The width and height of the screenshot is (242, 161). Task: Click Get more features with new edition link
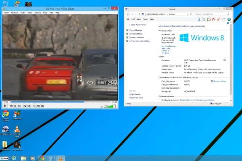[x=168, y=49]
